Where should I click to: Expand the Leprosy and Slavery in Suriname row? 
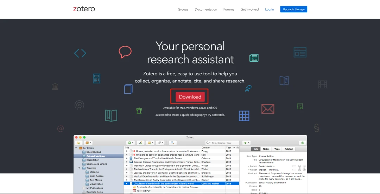click(x=127, y=173)
